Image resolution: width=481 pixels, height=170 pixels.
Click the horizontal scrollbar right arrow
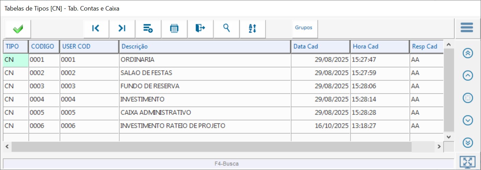tap(439, 147)
